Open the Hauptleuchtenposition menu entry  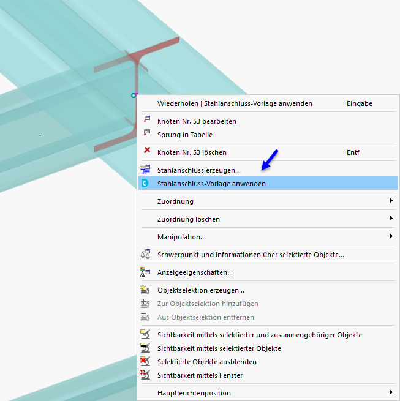pyautogui.click(x=268, y=393)
